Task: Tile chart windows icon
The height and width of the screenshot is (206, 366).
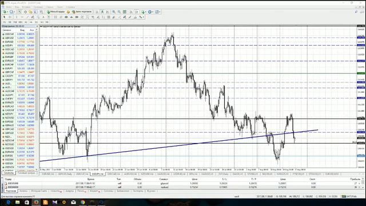Action: coord(125,11)
